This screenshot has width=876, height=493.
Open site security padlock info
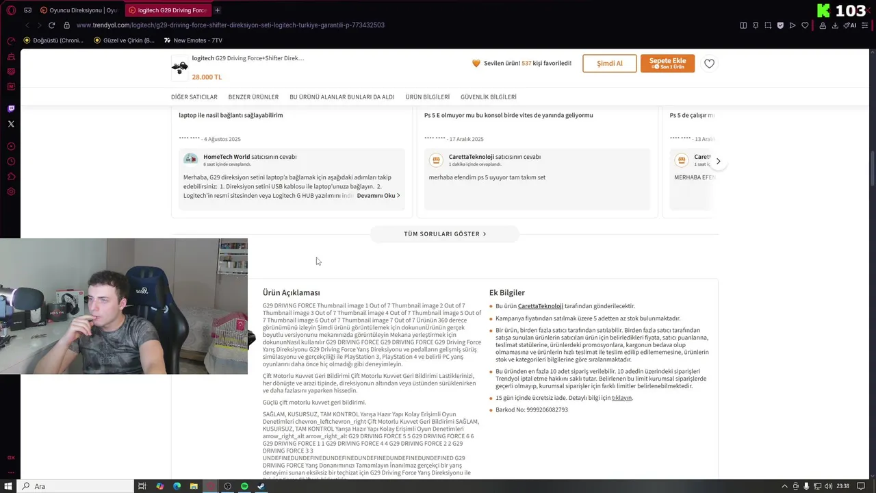[x=66, y=25]
